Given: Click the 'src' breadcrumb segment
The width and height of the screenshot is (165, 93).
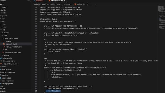Looking at the screenshot, I should [48, 4].
